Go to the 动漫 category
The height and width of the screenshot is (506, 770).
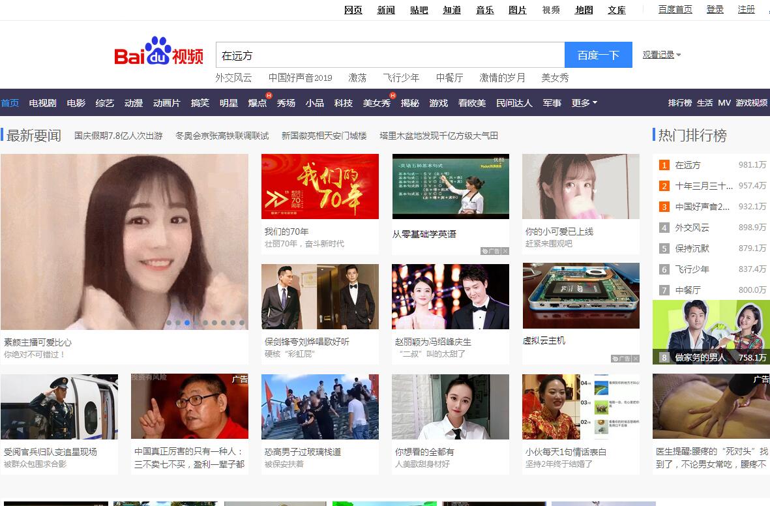134,102
